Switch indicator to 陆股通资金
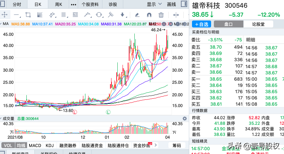This screenshot has height=154, width=284. [x=92, y=145]
